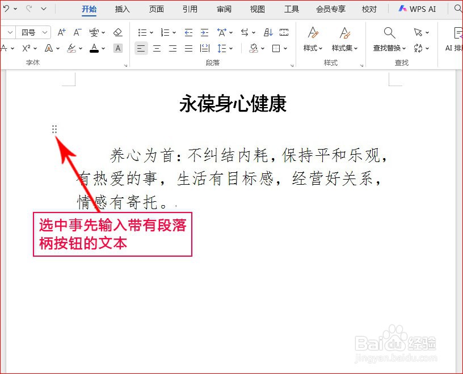Open the 审阅 ribbon tab
The height and width of the screenshot is (374, 463).
tap(224, 10)
